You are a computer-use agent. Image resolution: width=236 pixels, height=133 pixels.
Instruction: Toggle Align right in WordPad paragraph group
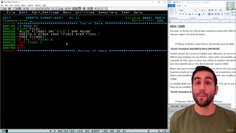(215, 14)
